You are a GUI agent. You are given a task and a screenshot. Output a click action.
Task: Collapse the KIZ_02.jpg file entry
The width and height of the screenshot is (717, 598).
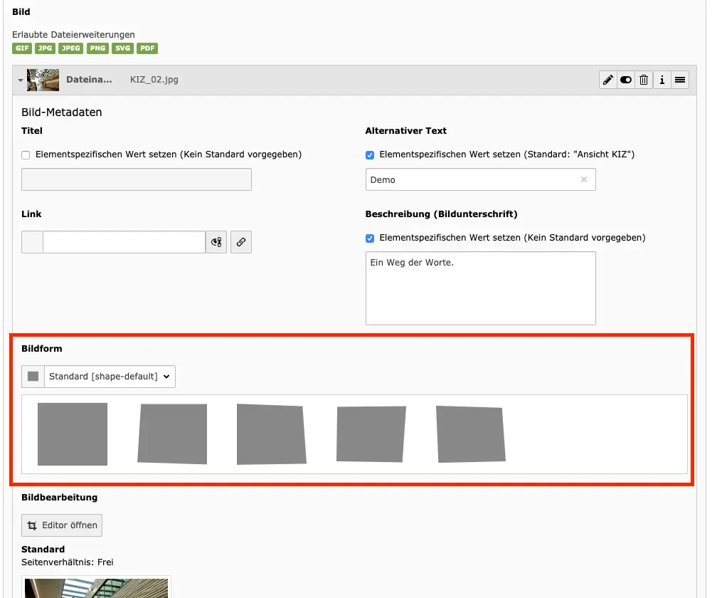click(21, 80)
